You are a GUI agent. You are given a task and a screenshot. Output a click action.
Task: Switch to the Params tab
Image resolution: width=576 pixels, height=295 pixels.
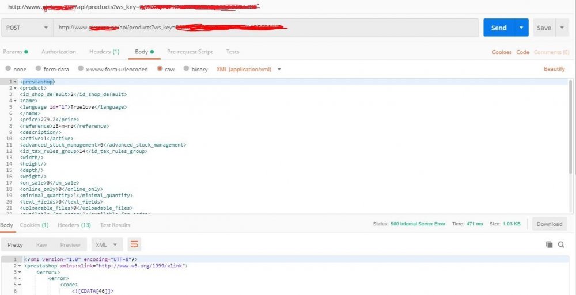(16, 52)
